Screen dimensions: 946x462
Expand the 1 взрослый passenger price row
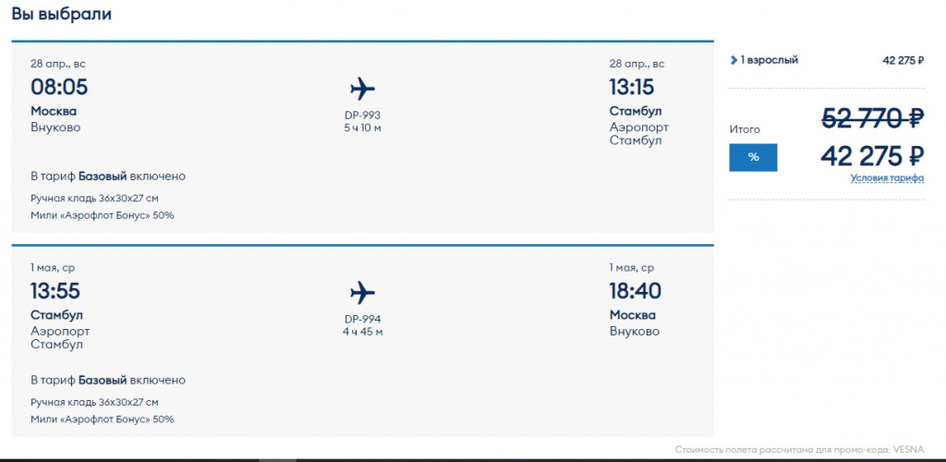764,60
